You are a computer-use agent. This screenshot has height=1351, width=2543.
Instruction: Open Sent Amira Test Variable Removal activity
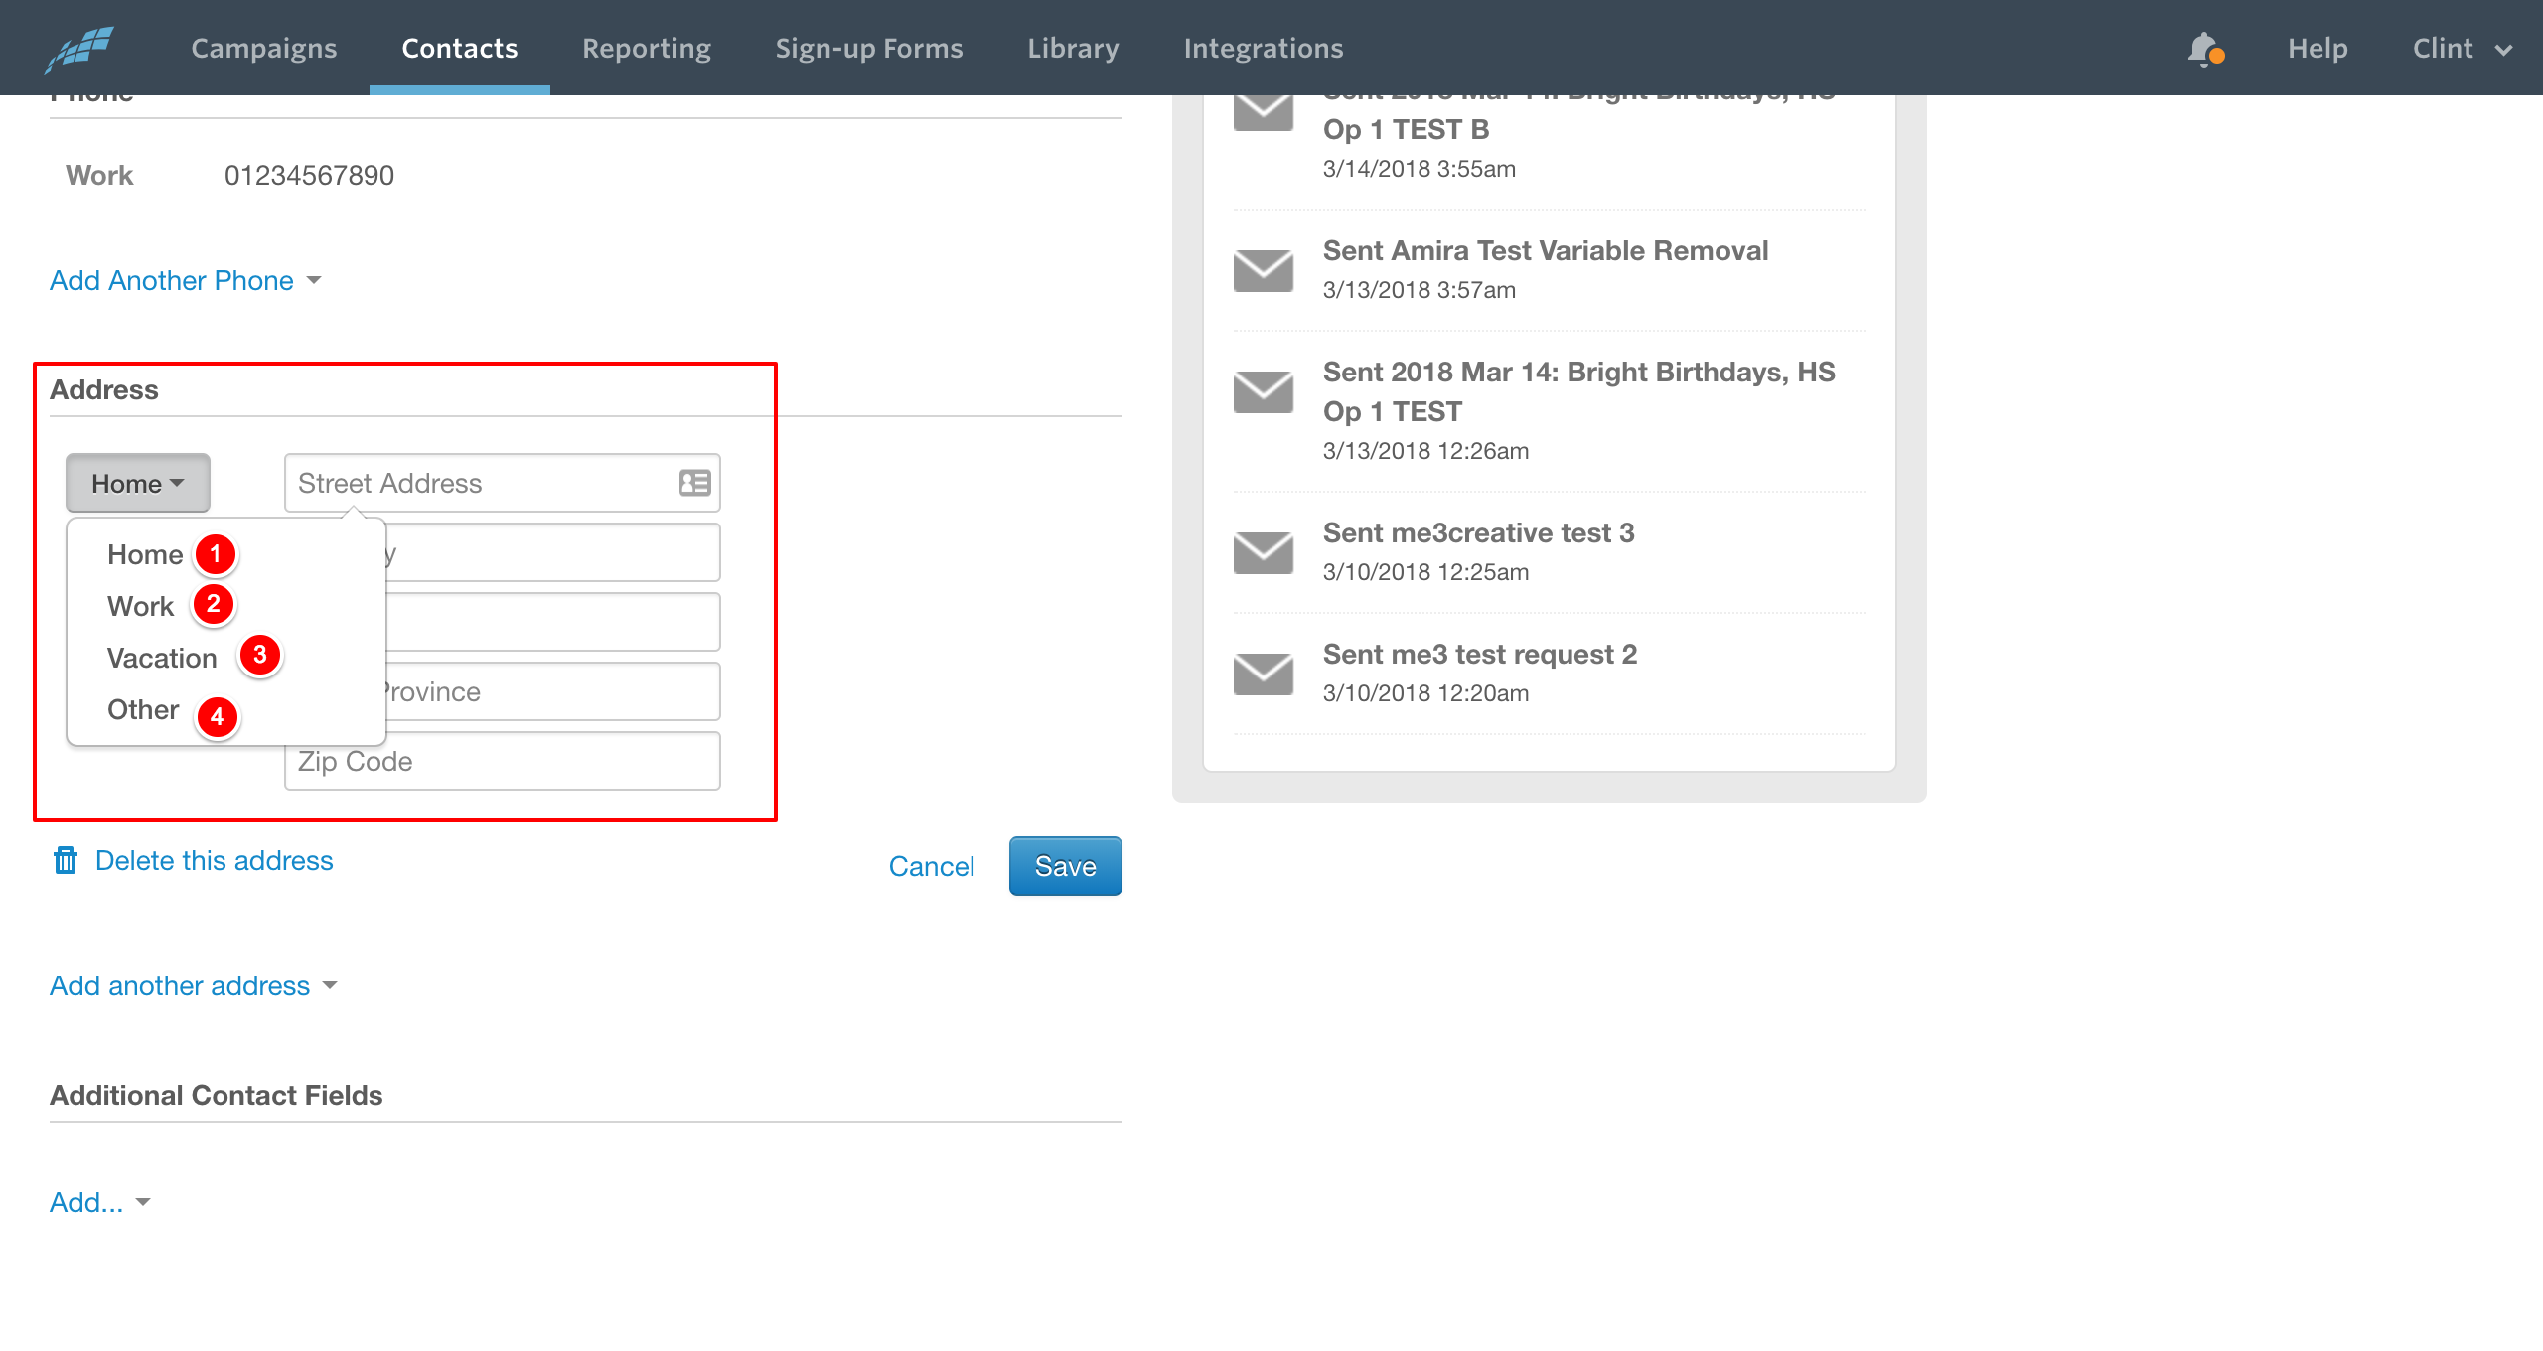pyautogui.click(x=1546, y=250)
